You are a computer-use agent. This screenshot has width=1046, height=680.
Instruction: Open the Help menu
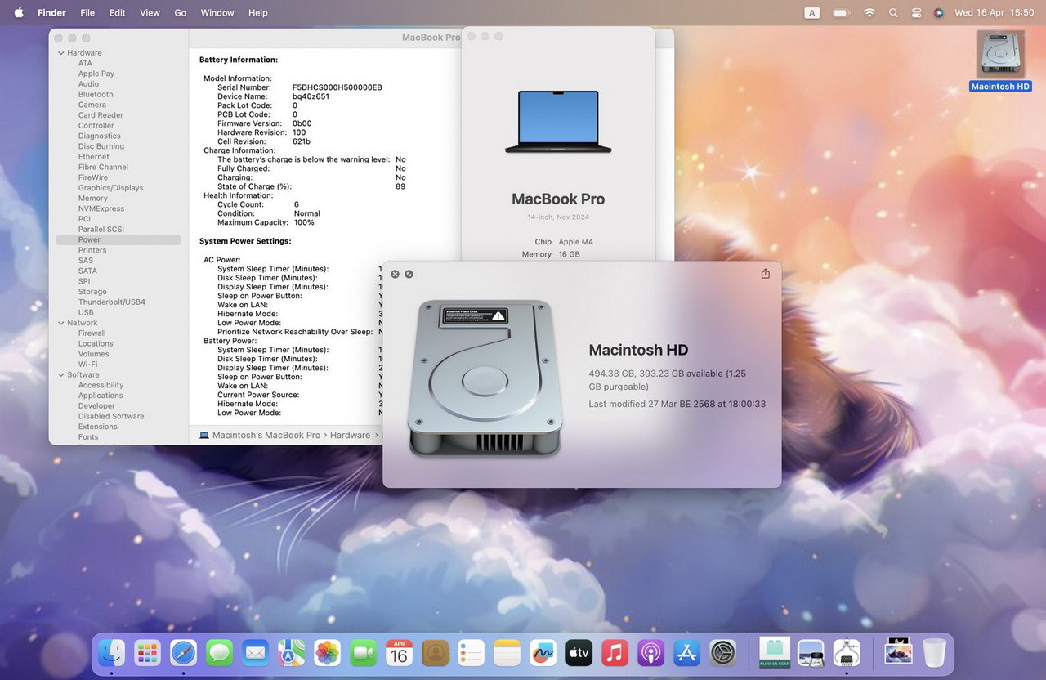coord(258,13)
